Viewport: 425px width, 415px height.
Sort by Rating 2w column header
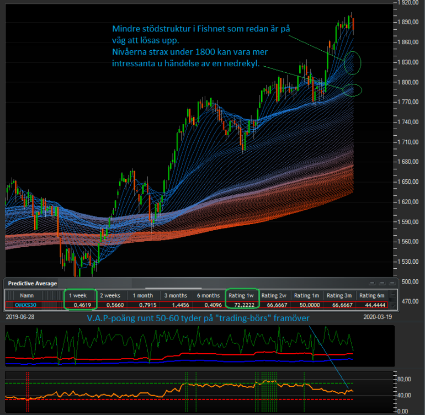[x=274, y=295]
